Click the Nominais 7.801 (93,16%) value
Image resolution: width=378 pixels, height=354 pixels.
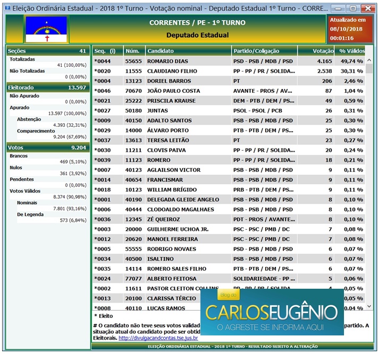point(70,209)
